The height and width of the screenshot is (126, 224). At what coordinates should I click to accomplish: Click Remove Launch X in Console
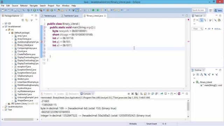point(132,94)
